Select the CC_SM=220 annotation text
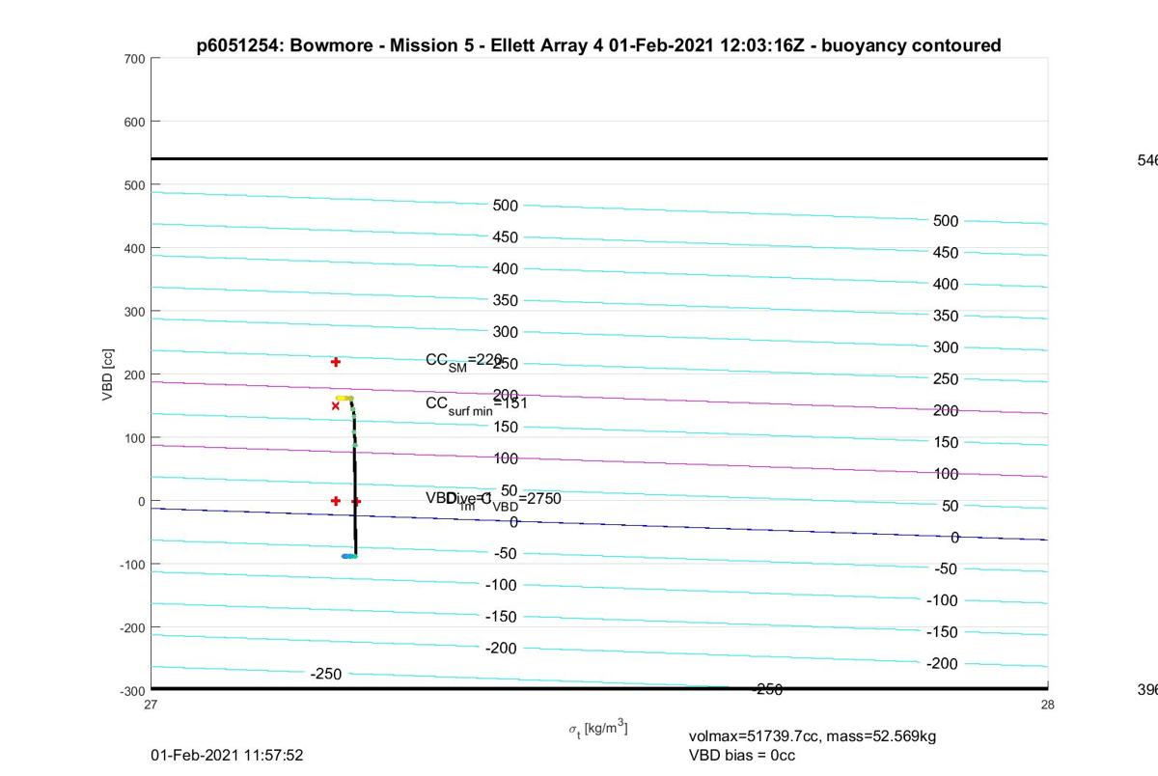The image size is (1158, 776). tap(464, 361)
